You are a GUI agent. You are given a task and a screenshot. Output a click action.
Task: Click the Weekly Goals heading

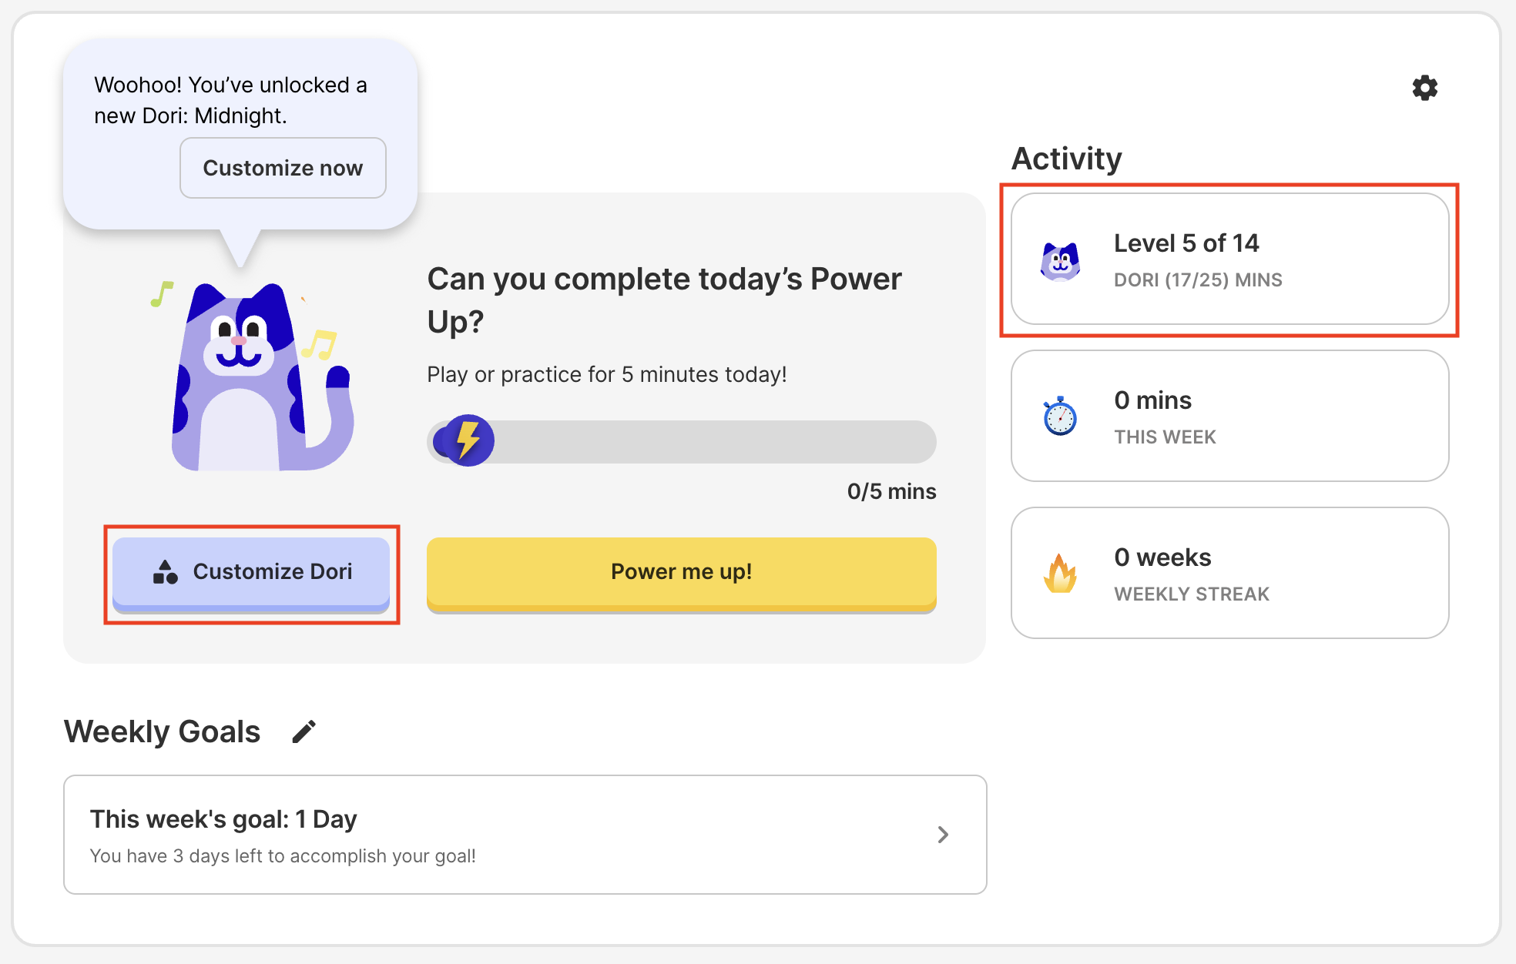pyautogui.click(x=162, y=731)
